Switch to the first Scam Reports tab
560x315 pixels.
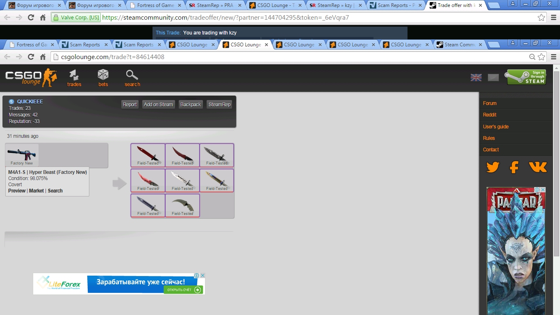[84, 45]
